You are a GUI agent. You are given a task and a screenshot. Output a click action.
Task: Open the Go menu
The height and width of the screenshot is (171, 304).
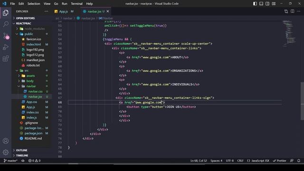pos(56,4)
